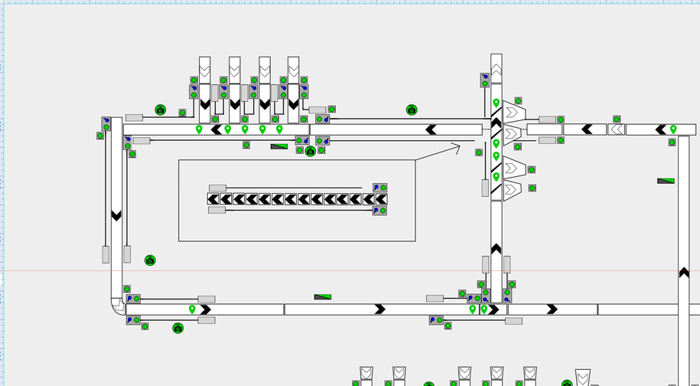Click the lowest trapezoid diverter on the central vertical conveyor
The width and height of the screenshot is (700, 386).
pos(513,188)
